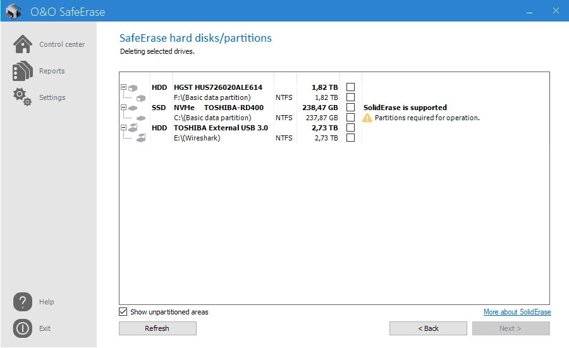
Task: Select the Exit label in sidebar
Action: tap(45, 328)
